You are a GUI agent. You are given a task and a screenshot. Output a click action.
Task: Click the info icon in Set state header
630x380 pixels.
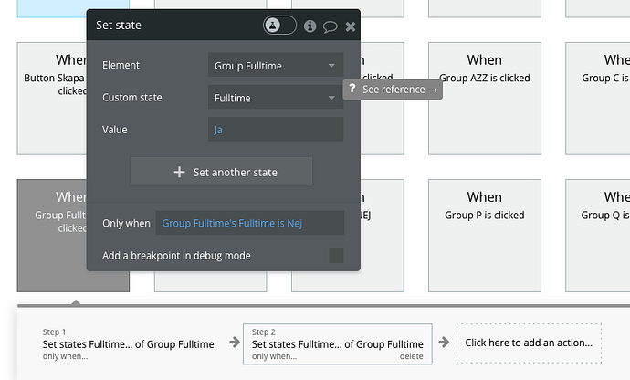tap(310, 26)
